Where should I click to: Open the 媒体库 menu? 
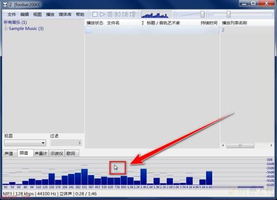pos(65,14)
